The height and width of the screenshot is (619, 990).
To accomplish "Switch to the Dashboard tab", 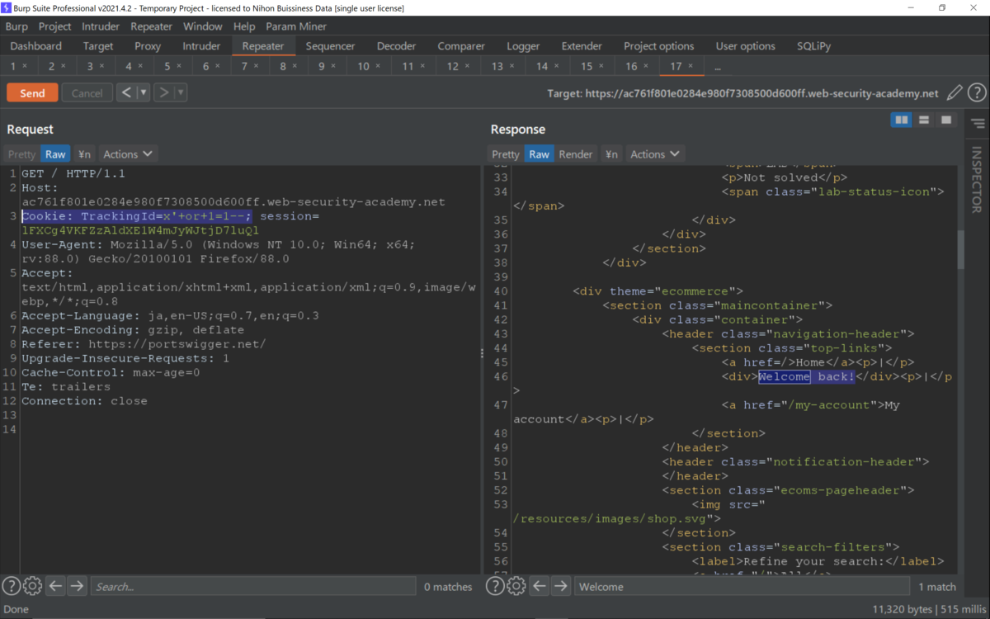I will 36,46.
